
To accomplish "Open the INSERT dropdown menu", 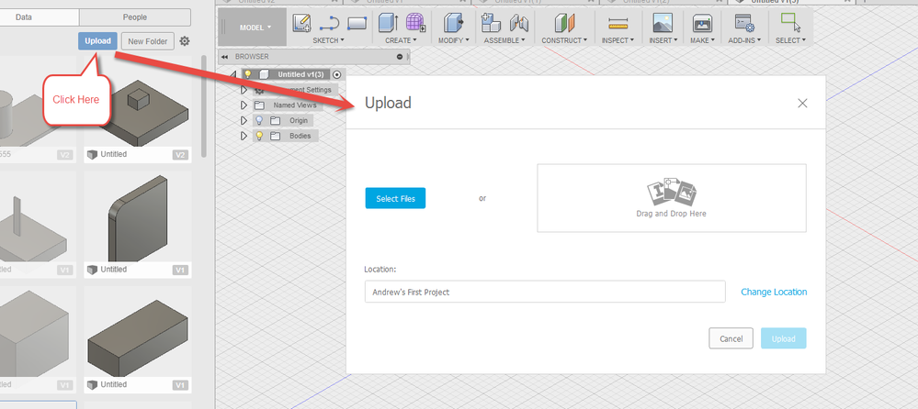I will (x=663, y=40).
